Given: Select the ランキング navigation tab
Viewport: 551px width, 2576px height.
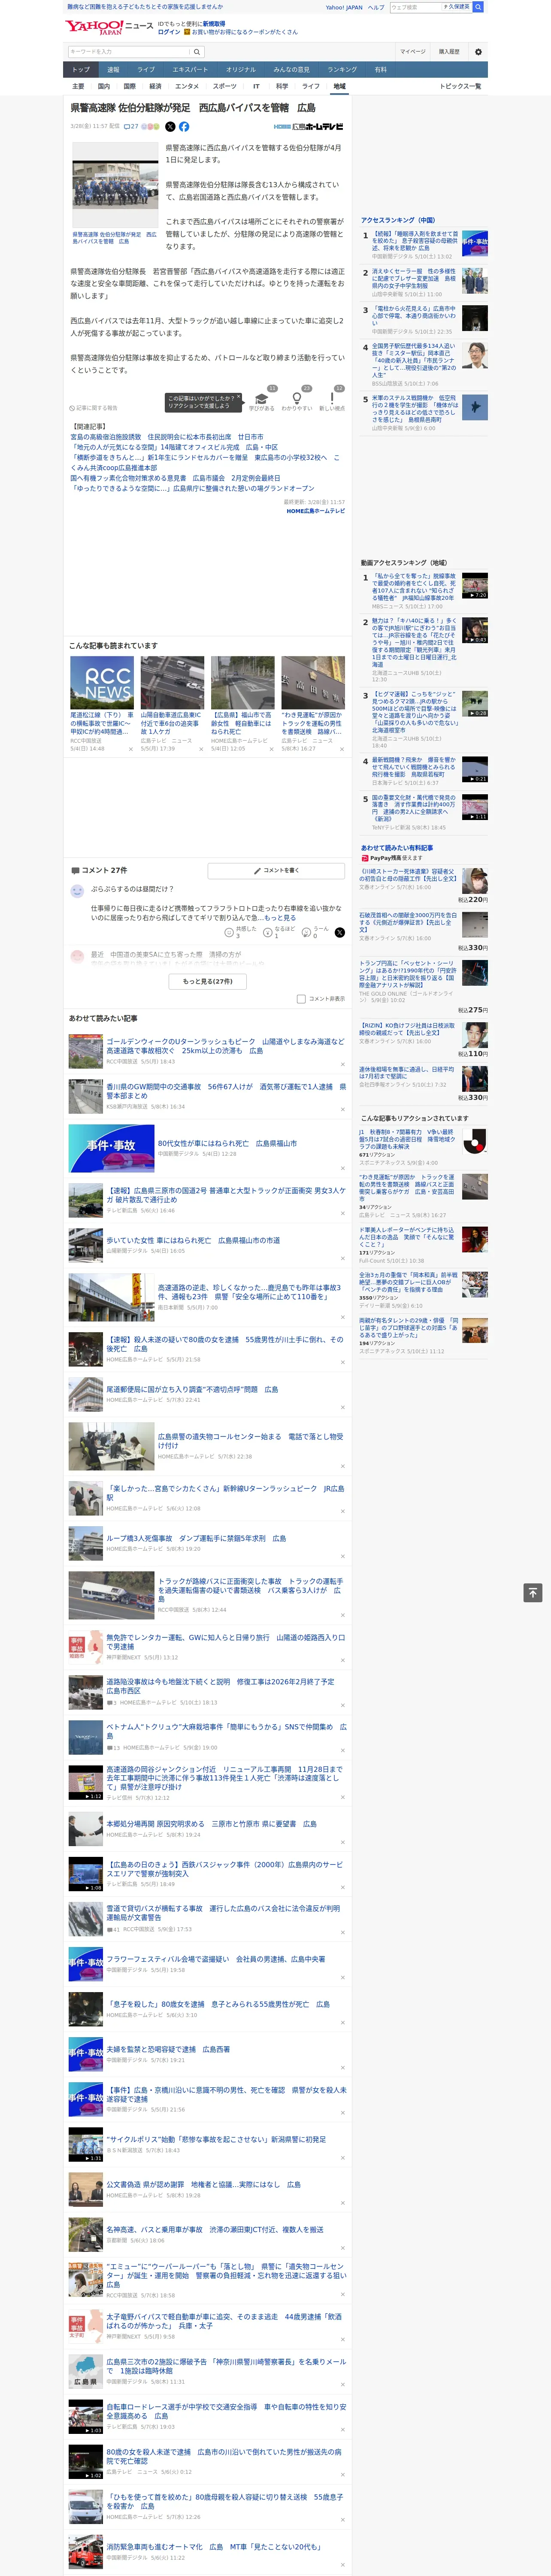Looking at the screenshot, I should pos(342,70).
